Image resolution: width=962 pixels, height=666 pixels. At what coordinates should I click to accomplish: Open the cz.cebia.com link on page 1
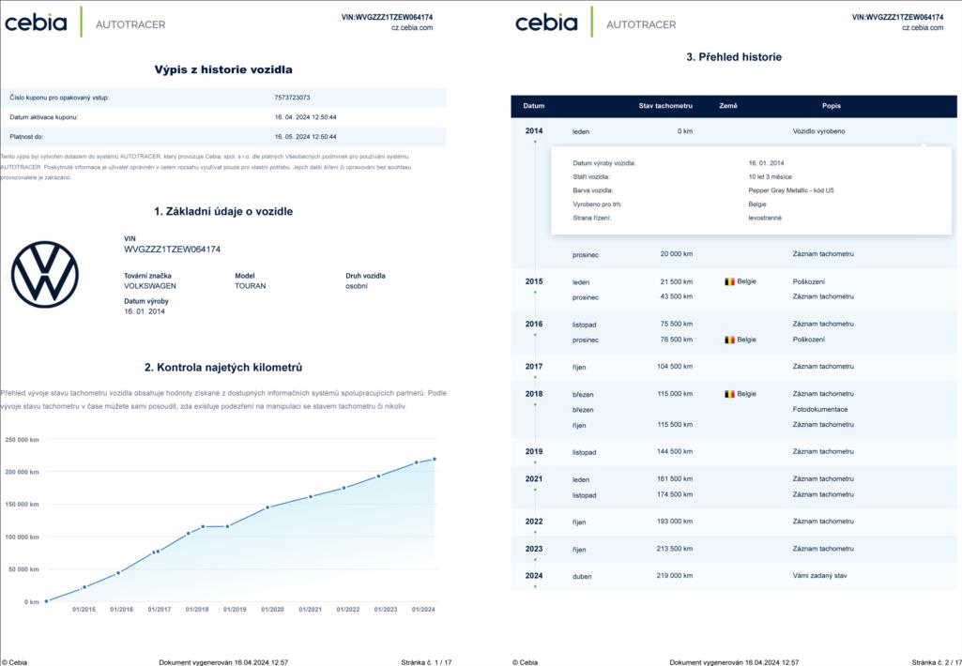(x=411, y=28)
